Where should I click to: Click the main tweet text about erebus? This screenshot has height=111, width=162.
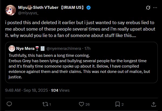81,32
